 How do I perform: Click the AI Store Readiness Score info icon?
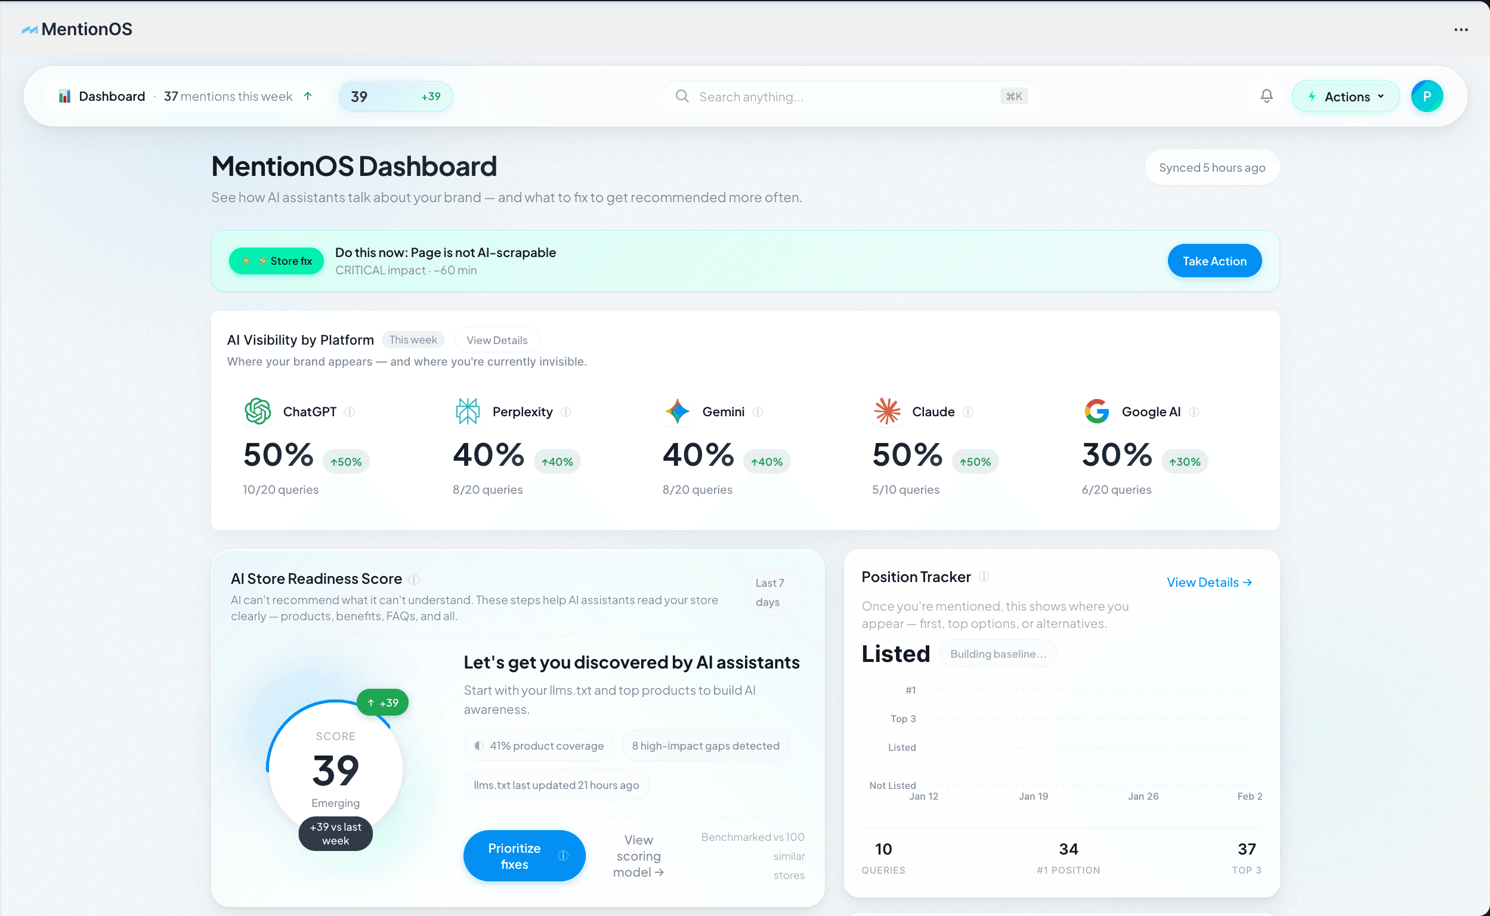click(x=414, y=580)
